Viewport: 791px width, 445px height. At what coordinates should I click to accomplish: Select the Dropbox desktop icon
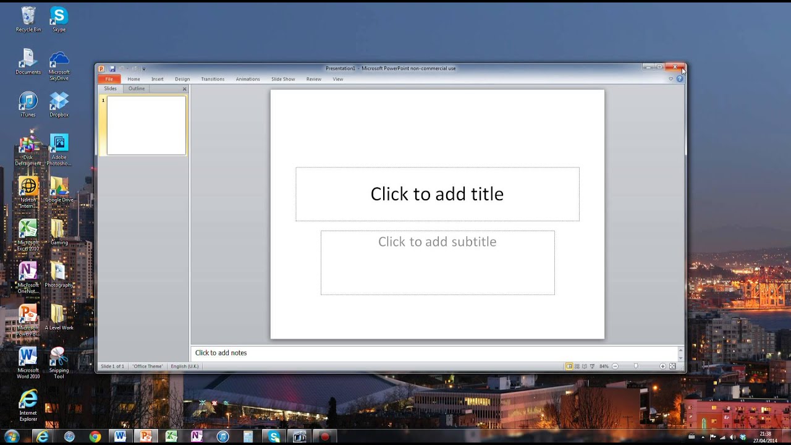[59, 104]
